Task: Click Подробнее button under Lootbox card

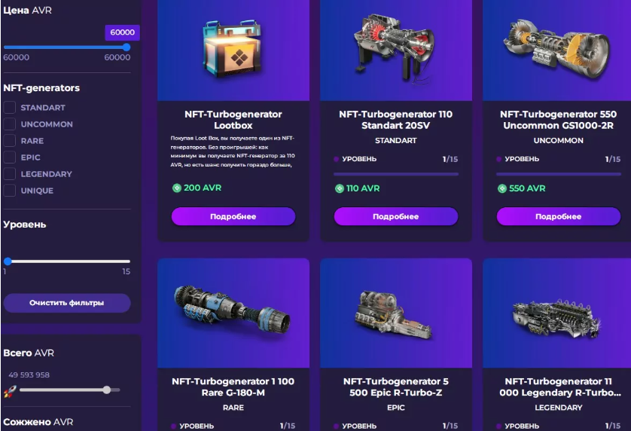Action: tap(233, 216)
